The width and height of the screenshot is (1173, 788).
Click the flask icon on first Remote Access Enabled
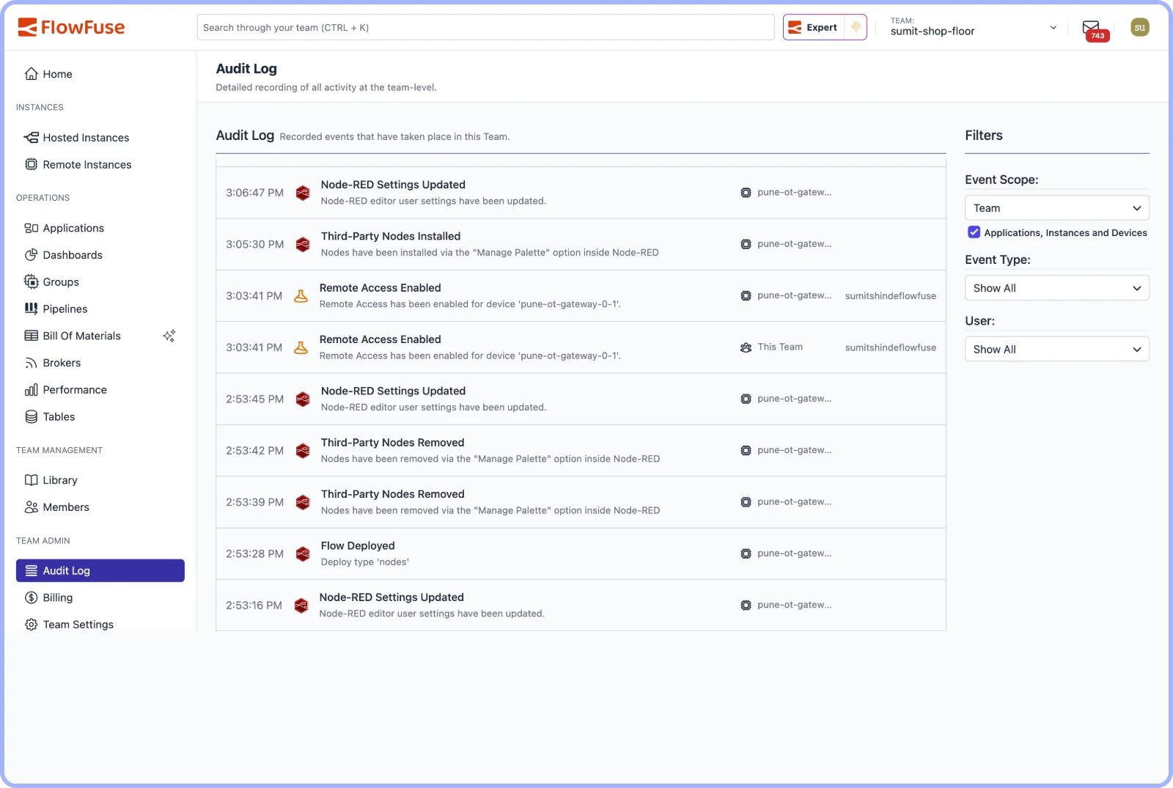[x=301, y=296]
